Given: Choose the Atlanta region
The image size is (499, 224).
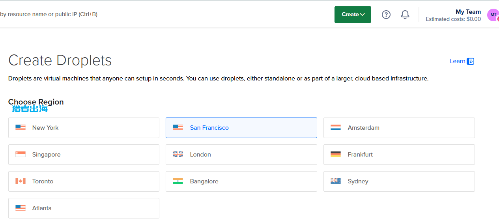Looking at the screenshot, I should click(84, 208).
